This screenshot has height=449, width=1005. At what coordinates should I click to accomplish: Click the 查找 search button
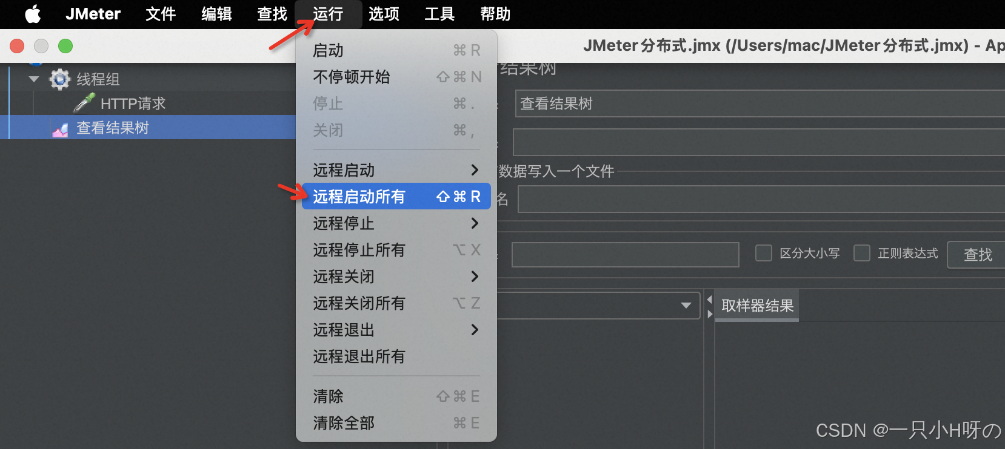(977, 255)
